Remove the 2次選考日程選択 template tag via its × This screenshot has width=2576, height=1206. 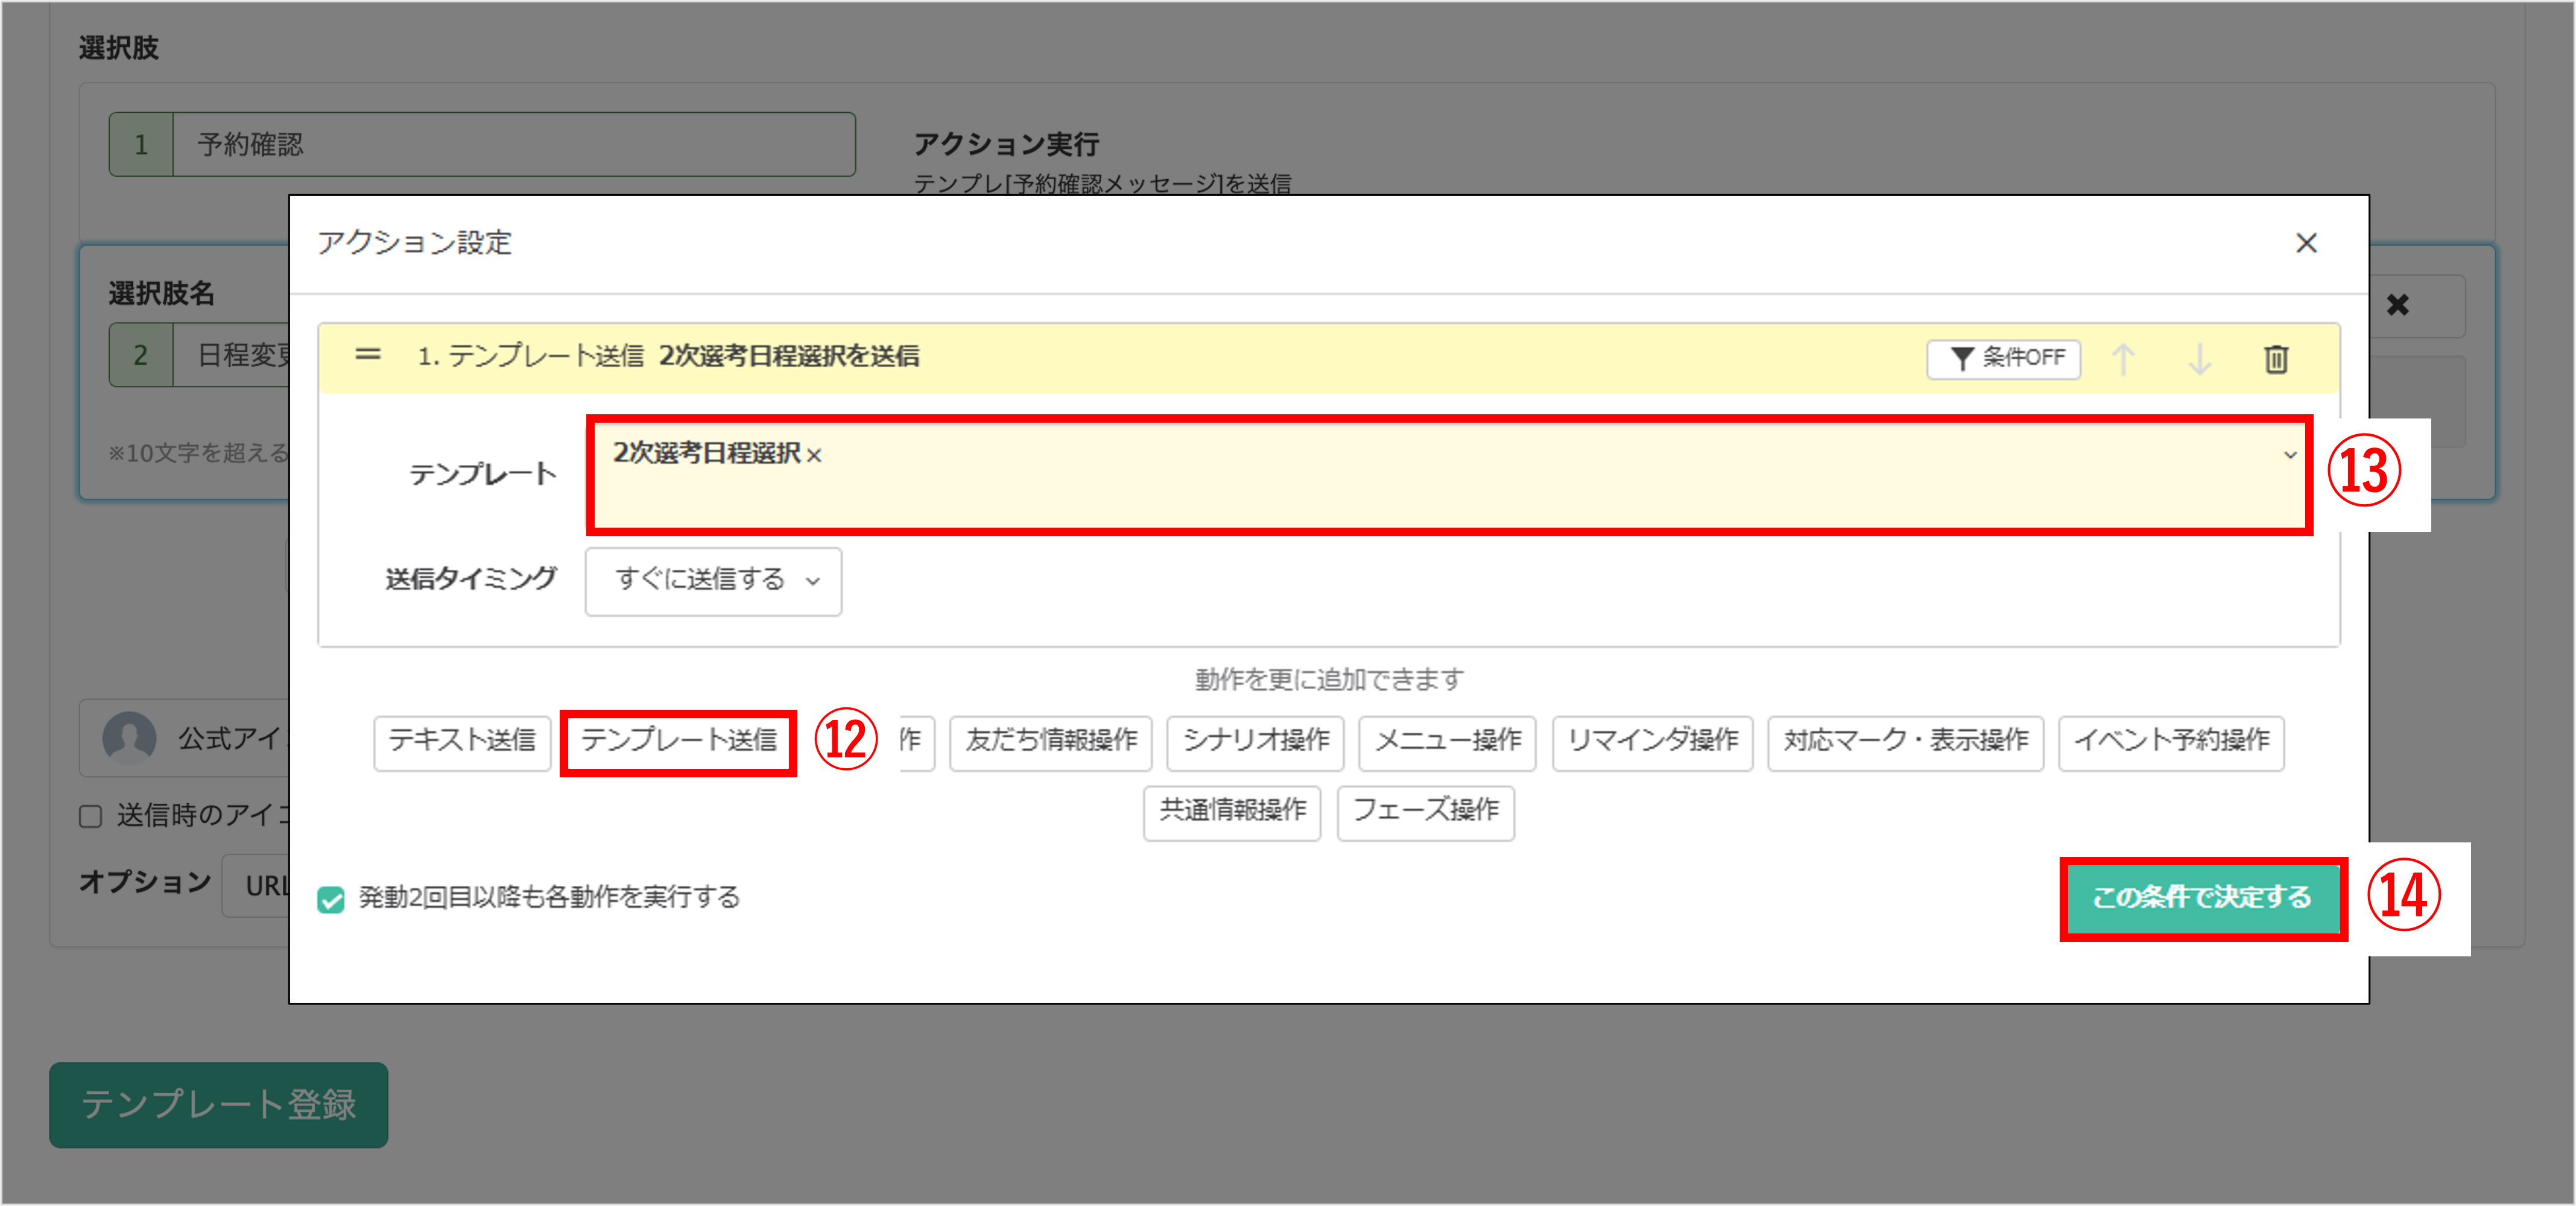tap(814, 456)
